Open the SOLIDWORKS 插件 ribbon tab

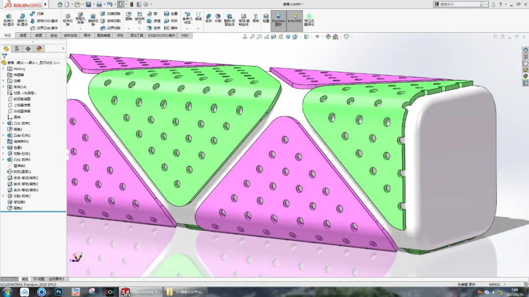click(x=161, y=35)
